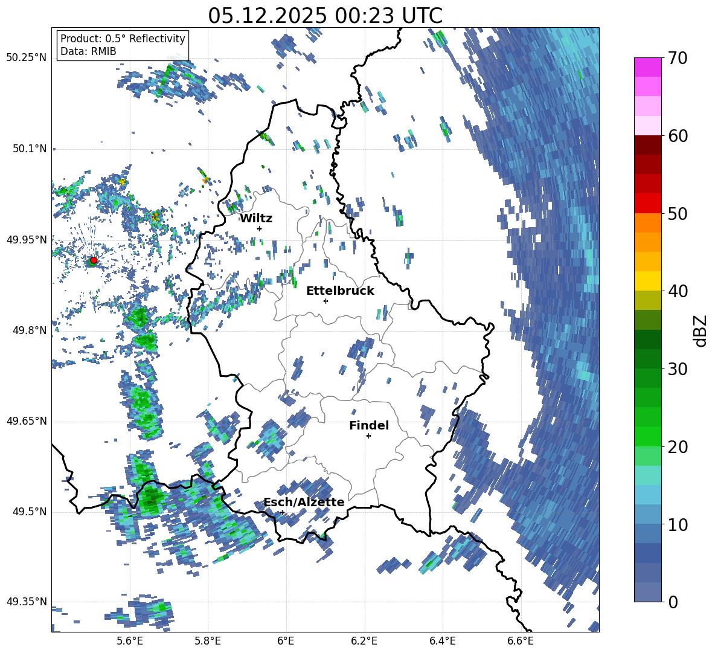The height and width of the screenshot is (653, 715).
Task: Click the 49.95°N latitude label
Action: tap(27, 239)
